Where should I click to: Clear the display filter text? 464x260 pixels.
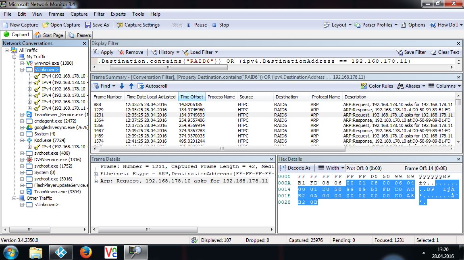coord(445,52)
